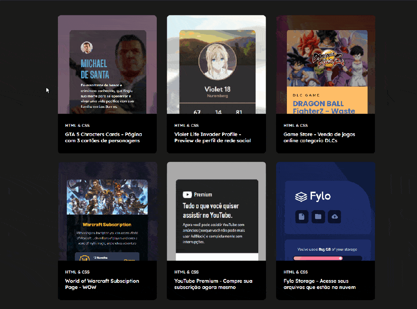The image size is (417, 309).
Task: Click Michael De Santa's small round avatar
Action: pyautogui.click(x=87, y=48)
